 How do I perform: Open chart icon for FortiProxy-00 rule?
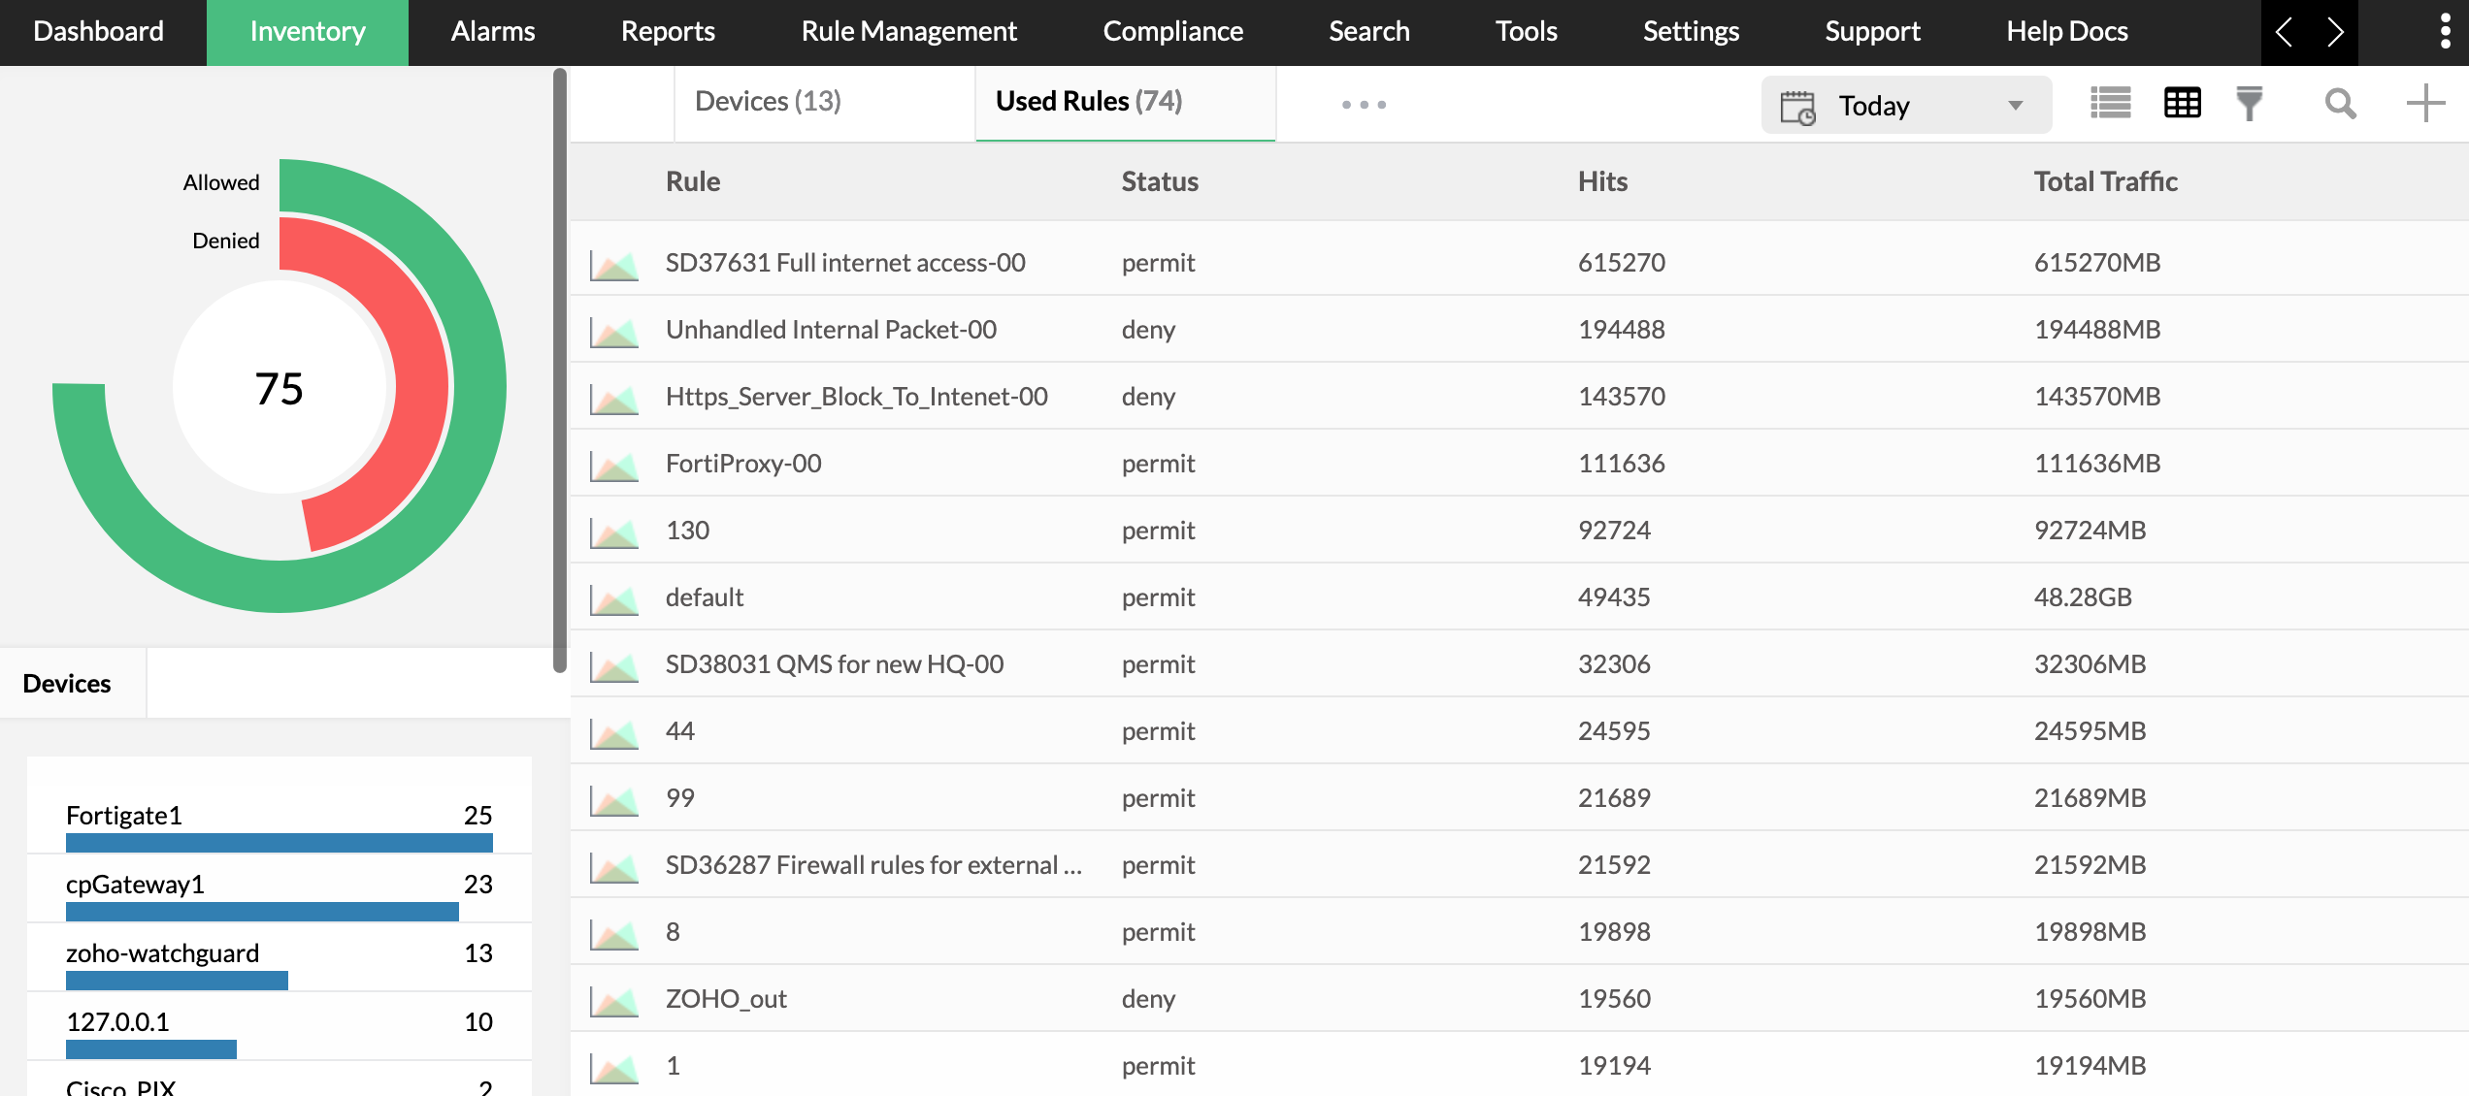614,466
